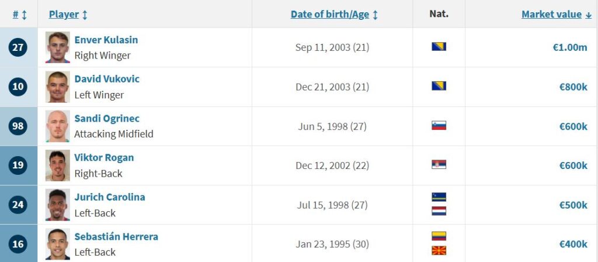Click shirt number 24 badge
598x262 pixels.
click(x=18, y=205)
